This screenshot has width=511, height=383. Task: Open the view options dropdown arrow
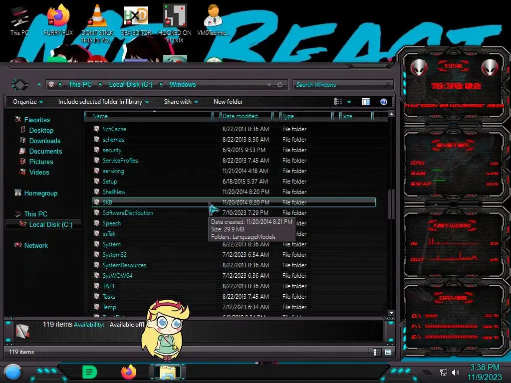pyautogui.click(x=349, y=102)
